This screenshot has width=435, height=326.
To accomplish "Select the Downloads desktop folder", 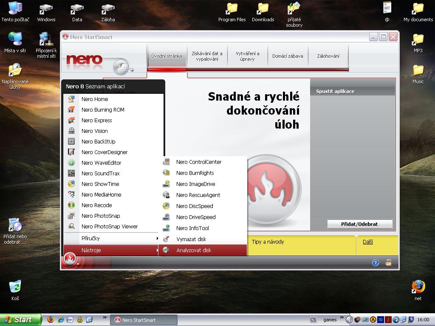I will (x=263, y=12).
